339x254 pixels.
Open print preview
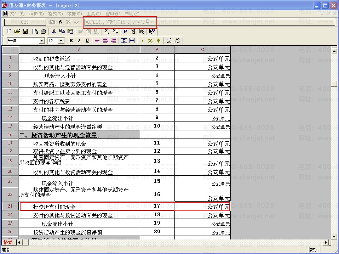35,32
